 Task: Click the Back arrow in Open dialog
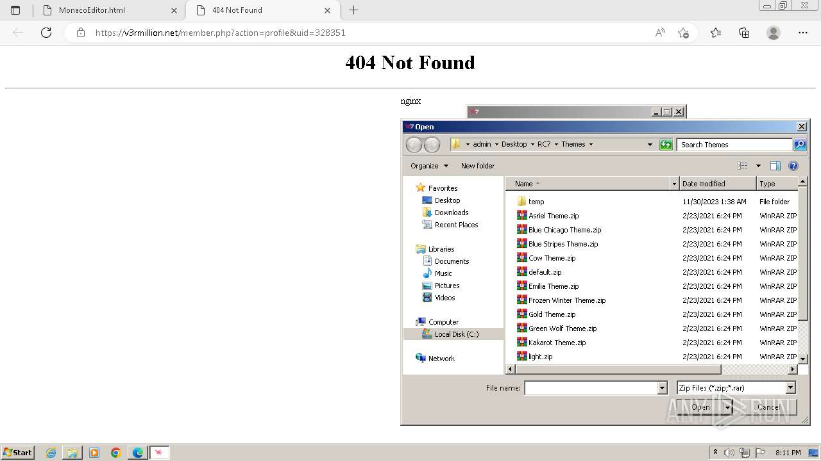coord(414,145)
